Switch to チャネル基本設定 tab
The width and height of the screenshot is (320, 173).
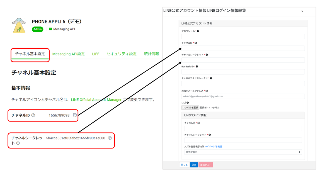[30, 54]
